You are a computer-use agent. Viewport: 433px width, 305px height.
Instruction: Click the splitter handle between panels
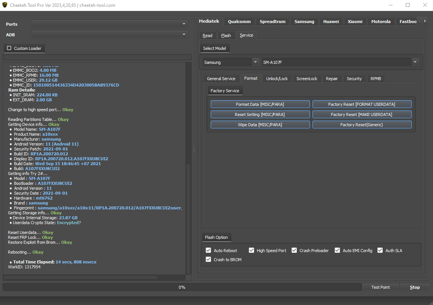click(x=194, y=149)
